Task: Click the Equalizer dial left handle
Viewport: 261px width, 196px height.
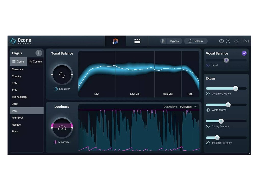Action: tap(52, 75)
